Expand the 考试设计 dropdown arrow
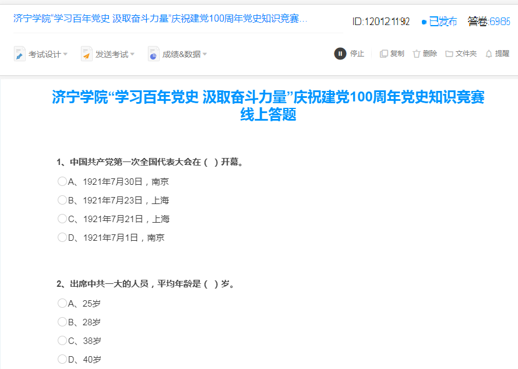The height and width of the screenshot is (369, 518). click(x=65, y=54)
